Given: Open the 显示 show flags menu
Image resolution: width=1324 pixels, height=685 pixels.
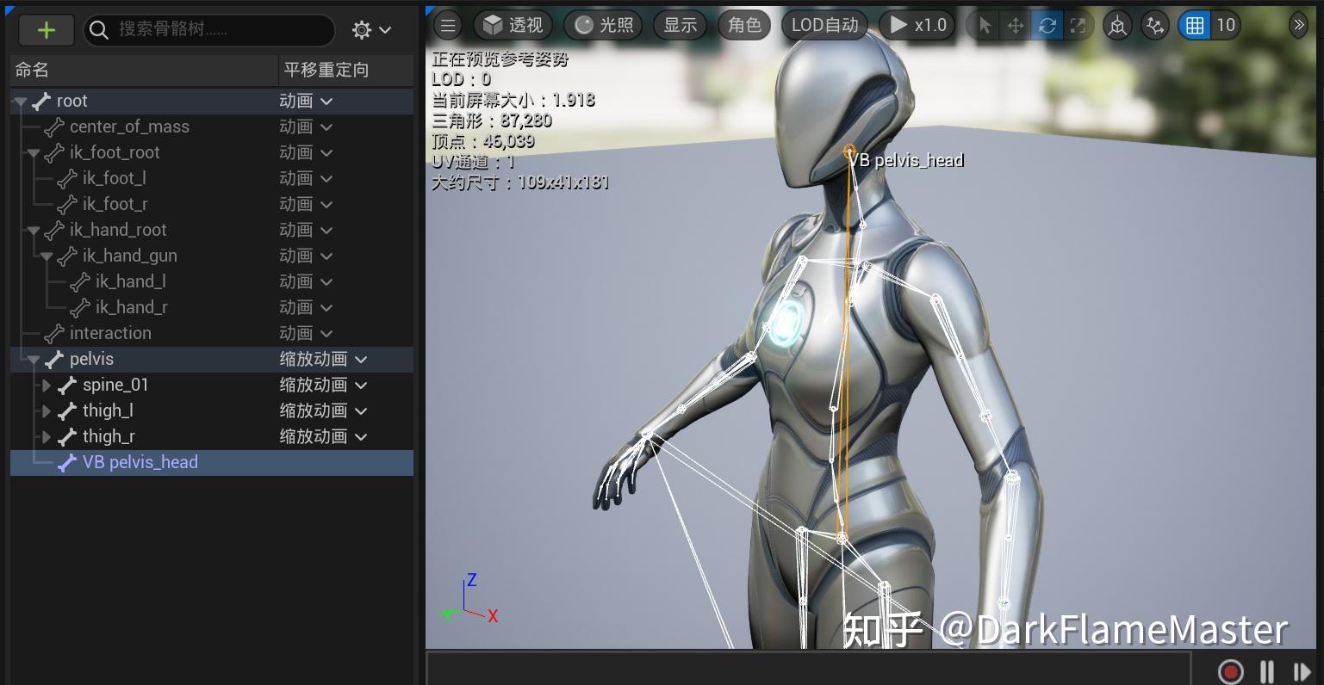Looking at the screenshot, I should [x=680, y=25].
